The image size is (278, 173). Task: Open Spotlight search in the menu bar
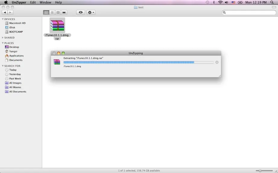tap(272, 2)
